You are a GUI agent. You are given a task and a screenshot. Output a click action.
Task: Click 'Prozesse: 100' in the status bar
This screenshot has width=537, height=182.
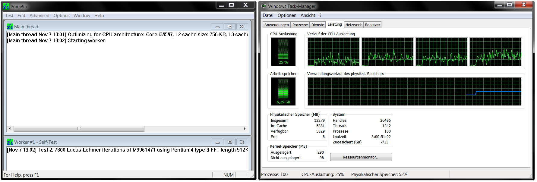pos(274,174)
